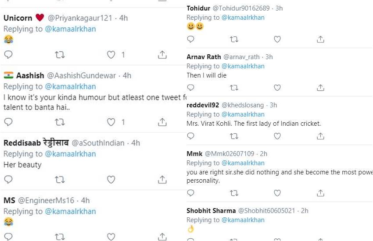Viewport: 373px width, 241px height.
Task: Share Arnav Rath's tweet
Action: coord(320,88)
